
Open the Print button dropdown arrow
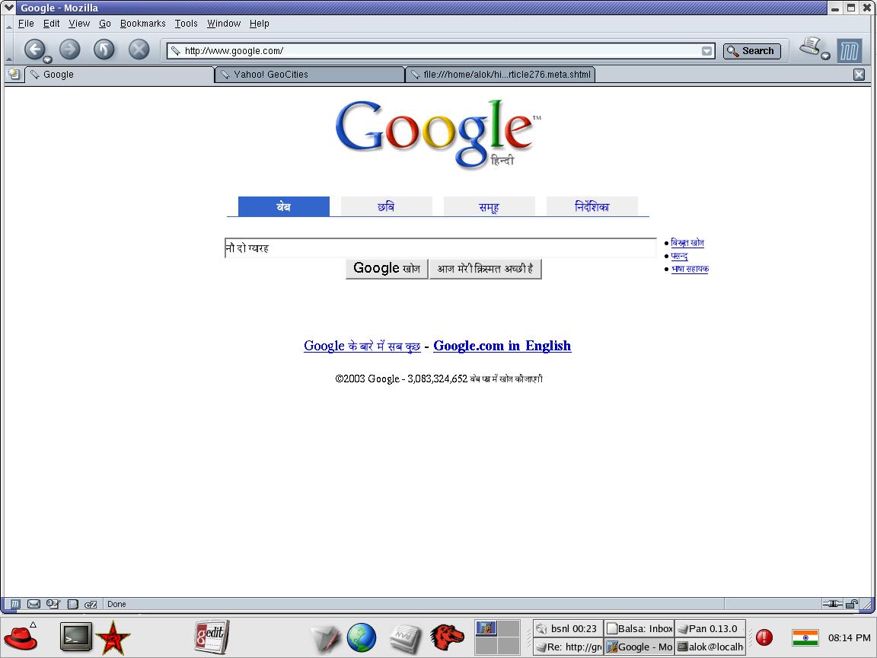click(x=825, y=56)
